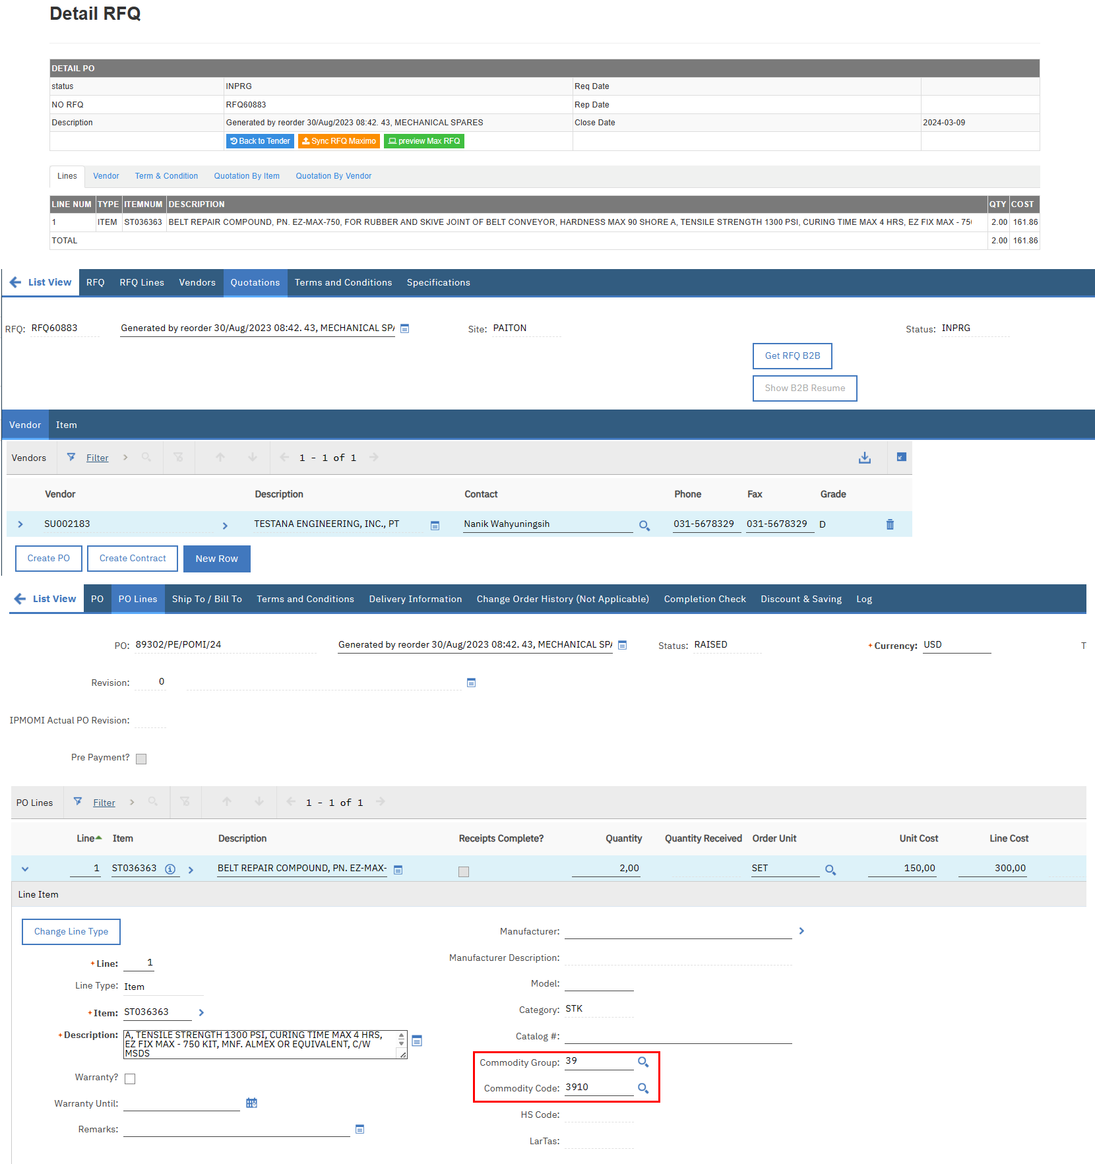Click the New Row button
The height and width of the screenshot is (1164, 1095).
217,559
